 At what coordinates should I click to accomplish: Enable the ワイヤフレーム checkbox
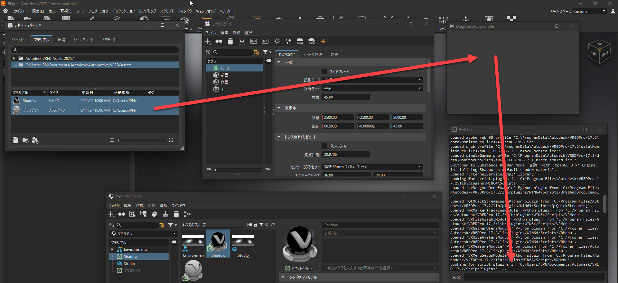[324, 71]
